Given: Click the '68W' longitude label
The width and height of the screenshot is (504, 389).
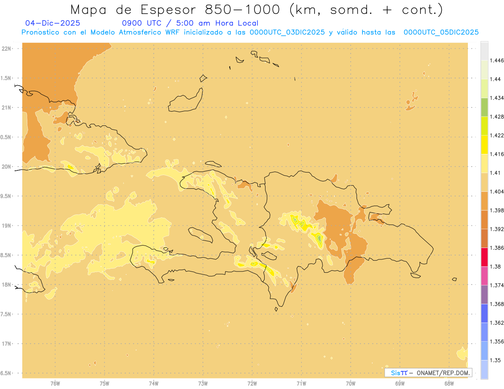Looking at the screenshot, I should point(449,384).
